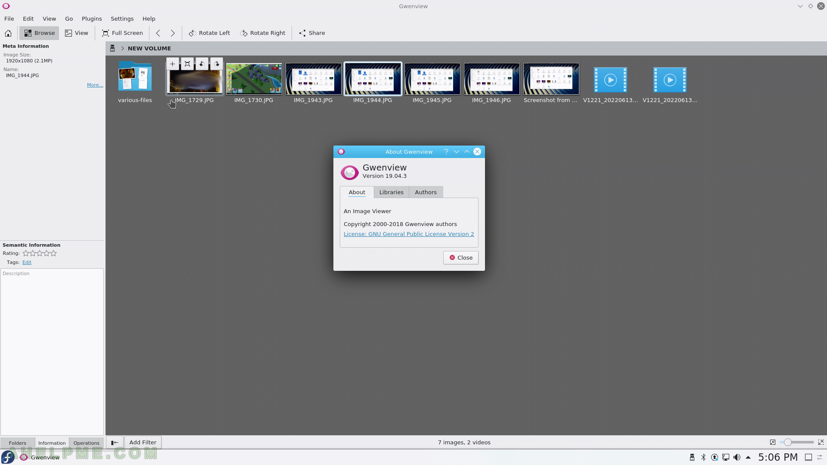Go to the start page via home icon
This screenshot has width=827, height=465.
pyautogui.click(x=8, y=33)
